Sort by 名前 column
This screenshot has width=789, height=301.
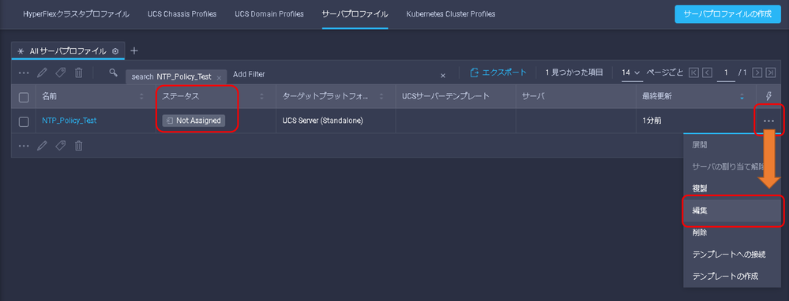(141, 97)
